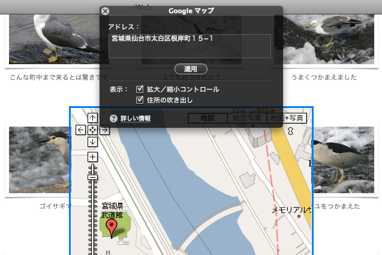Switch map to 地図 view
Image resolution: width=382 pixels, height=255 pixels.
coord(207,118)
